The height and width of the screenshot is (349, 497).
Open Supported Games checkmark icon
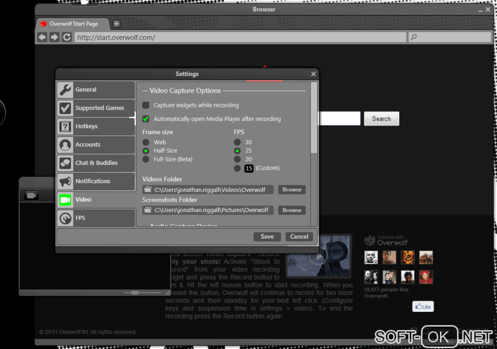[x=65, y=108]
